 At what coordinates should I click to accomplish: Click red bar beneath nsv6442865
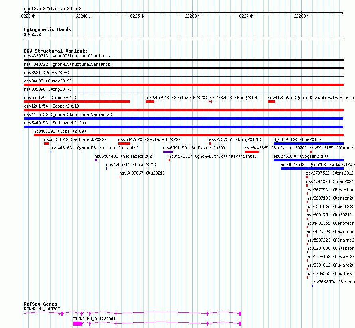tap(252, 152)
